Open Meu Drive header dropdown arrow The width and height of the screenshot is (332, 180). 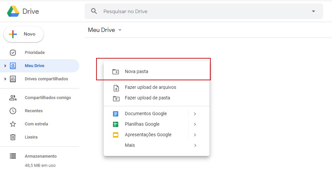coord(120,30)
